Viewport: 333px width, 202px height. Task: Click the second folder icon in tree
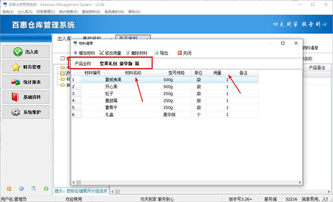63,73
